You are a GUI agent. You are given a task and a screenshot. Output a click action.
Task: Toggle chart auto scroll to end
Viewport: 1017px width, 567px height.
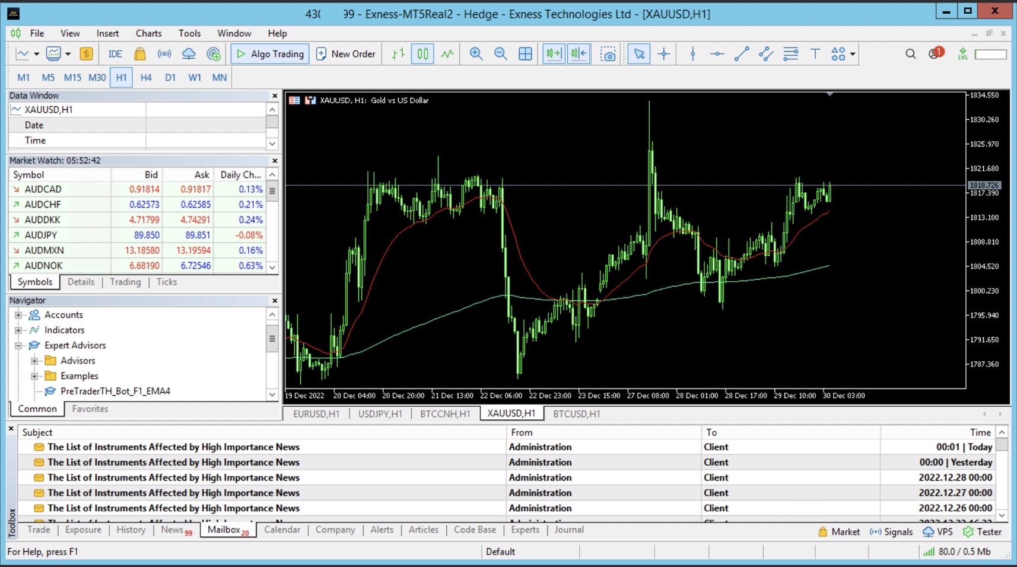(554, 54)
